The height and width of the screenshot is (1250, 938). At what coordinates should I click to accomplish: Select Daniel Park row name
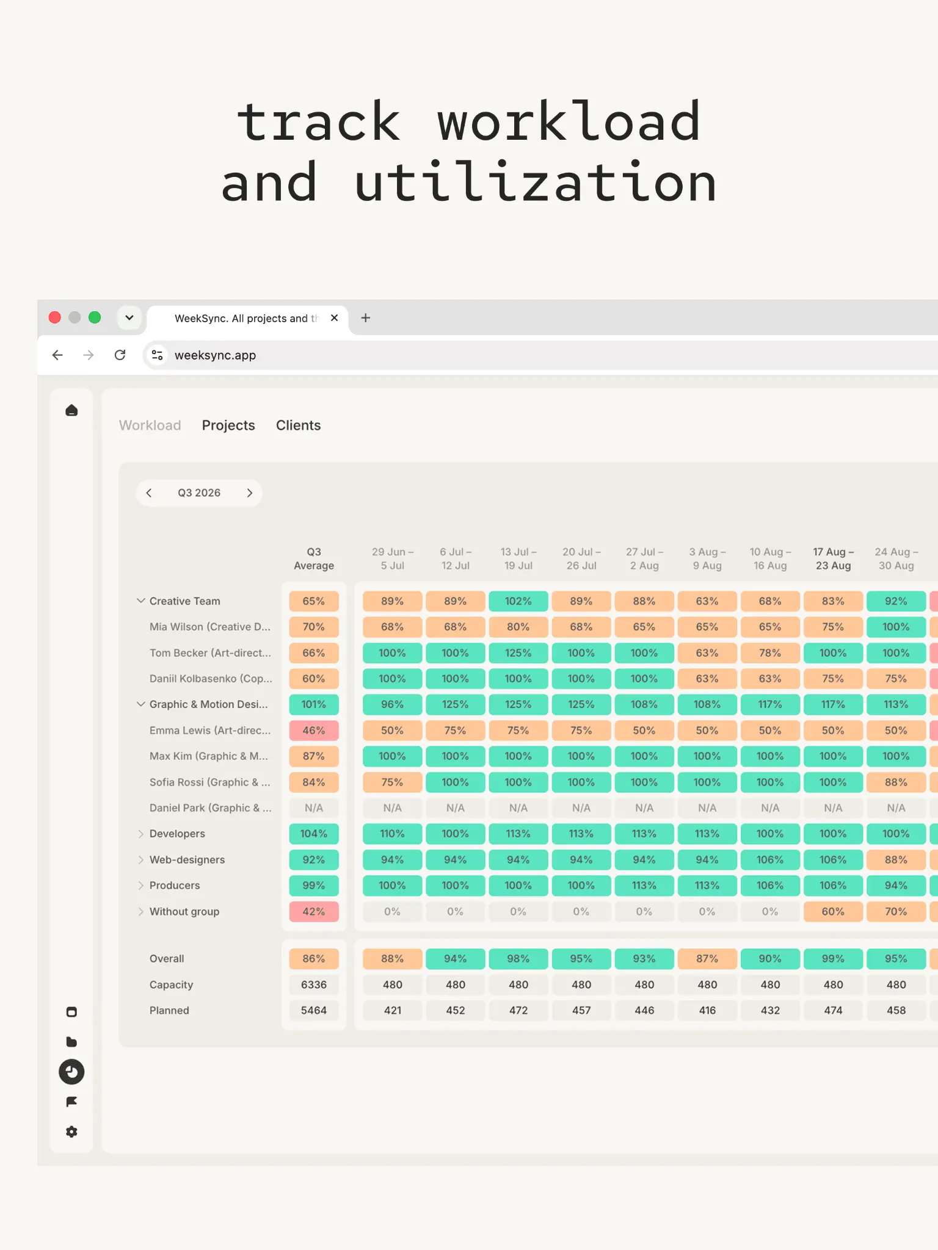tap(211, 808)
